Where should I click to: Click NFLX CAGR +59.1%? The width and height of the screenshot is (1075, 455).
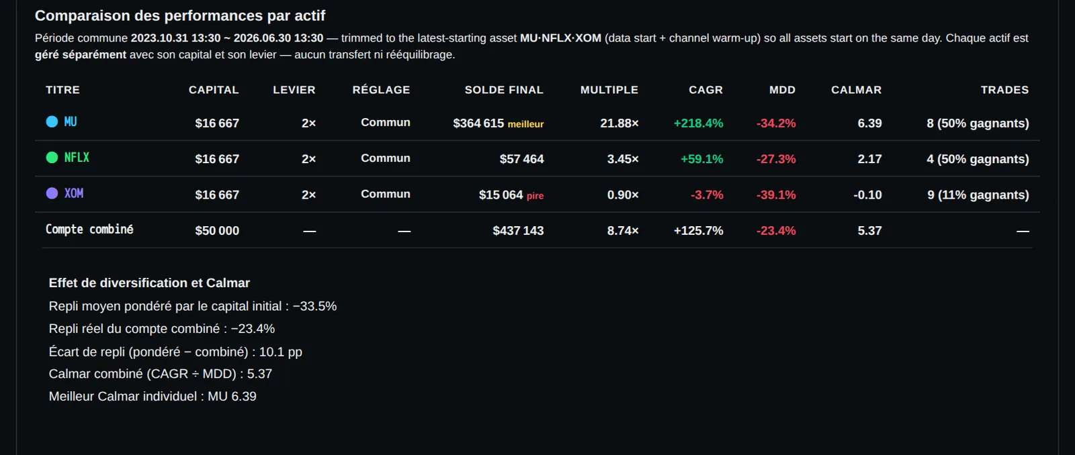[x=701, y=159]
